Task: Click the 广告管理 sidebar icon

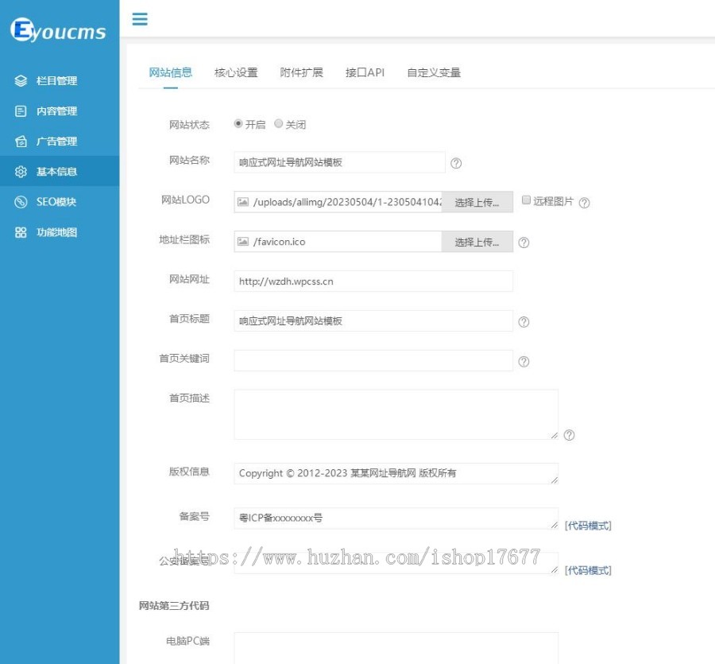Action: (21, 142)
